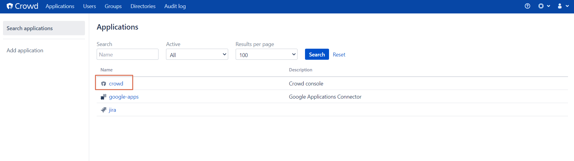Click the blue Search button
Image resolution: width=574 pixels, height=161 pixels.
point(317,54)
